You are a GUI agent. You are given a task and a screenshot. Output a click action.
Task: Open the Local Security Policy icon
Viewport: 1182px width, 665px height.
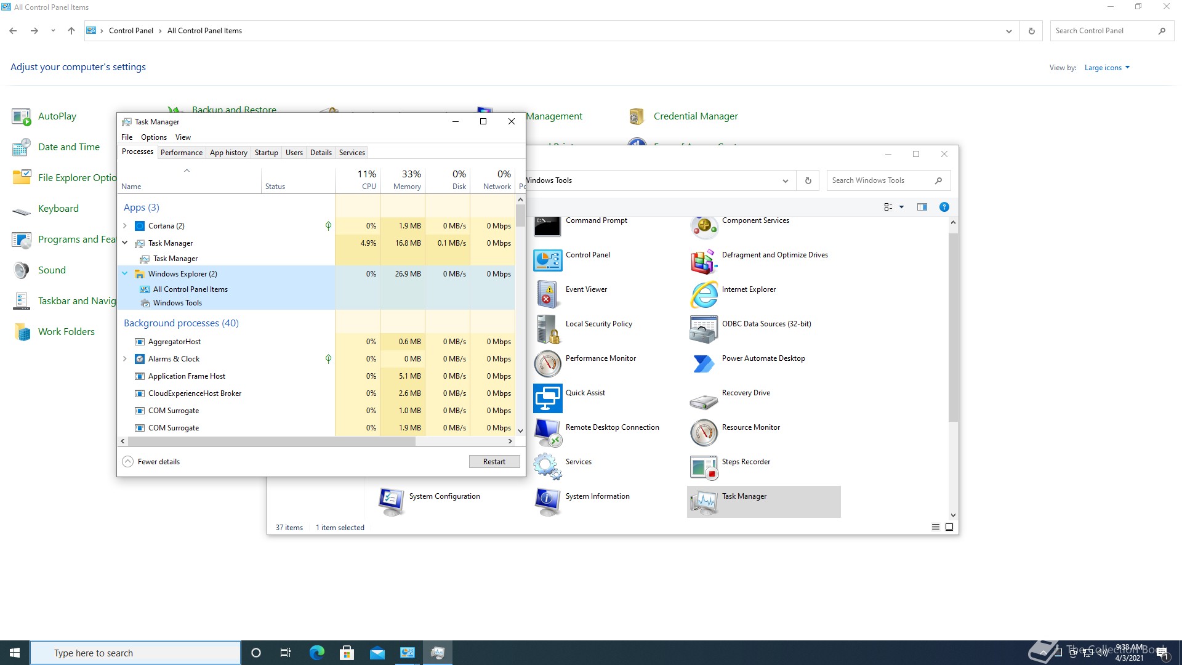pos(547,329)
